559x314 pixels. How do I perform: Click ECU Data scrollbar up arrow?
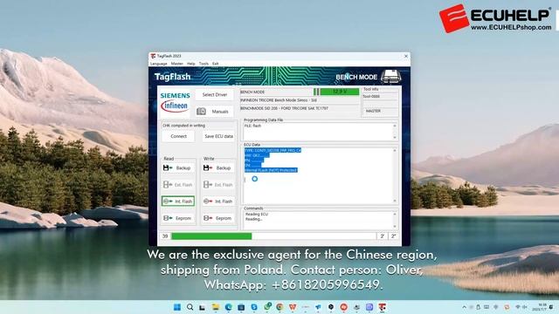point(395,151)
